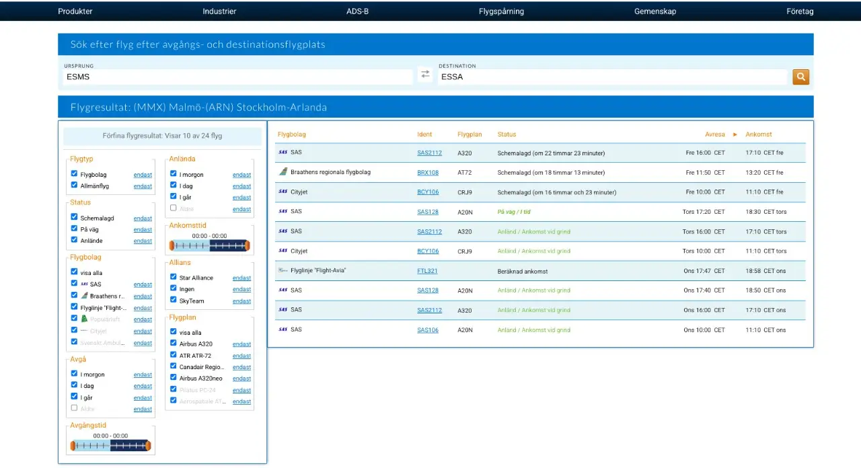Viewport: 861px width, 468px height.
Task: Click right handle of Avgångstid slider
Action: point(148,446)
